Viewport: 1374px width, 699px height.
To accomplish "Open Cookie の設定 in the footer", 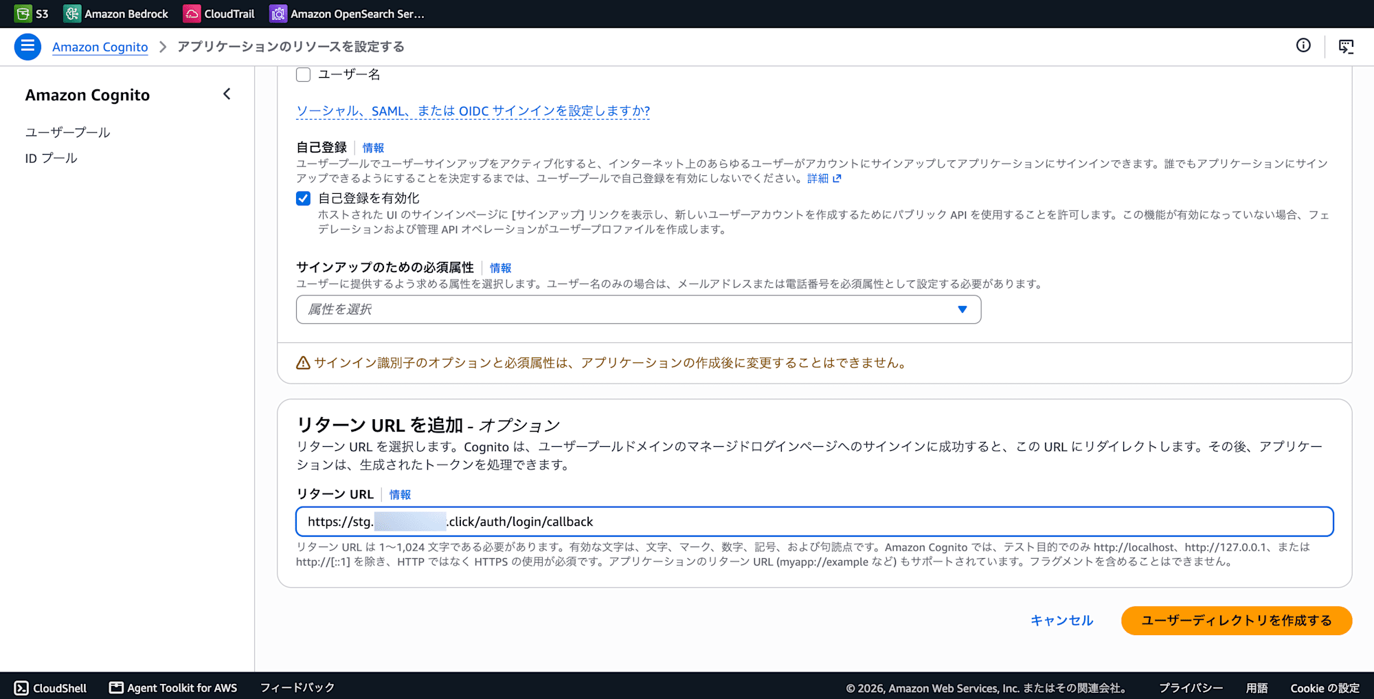I will (1325, 688).
